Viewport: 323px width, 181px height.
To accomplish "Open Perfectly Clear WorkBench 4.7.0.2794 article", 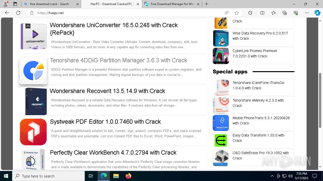I will [x=113, y=153].
